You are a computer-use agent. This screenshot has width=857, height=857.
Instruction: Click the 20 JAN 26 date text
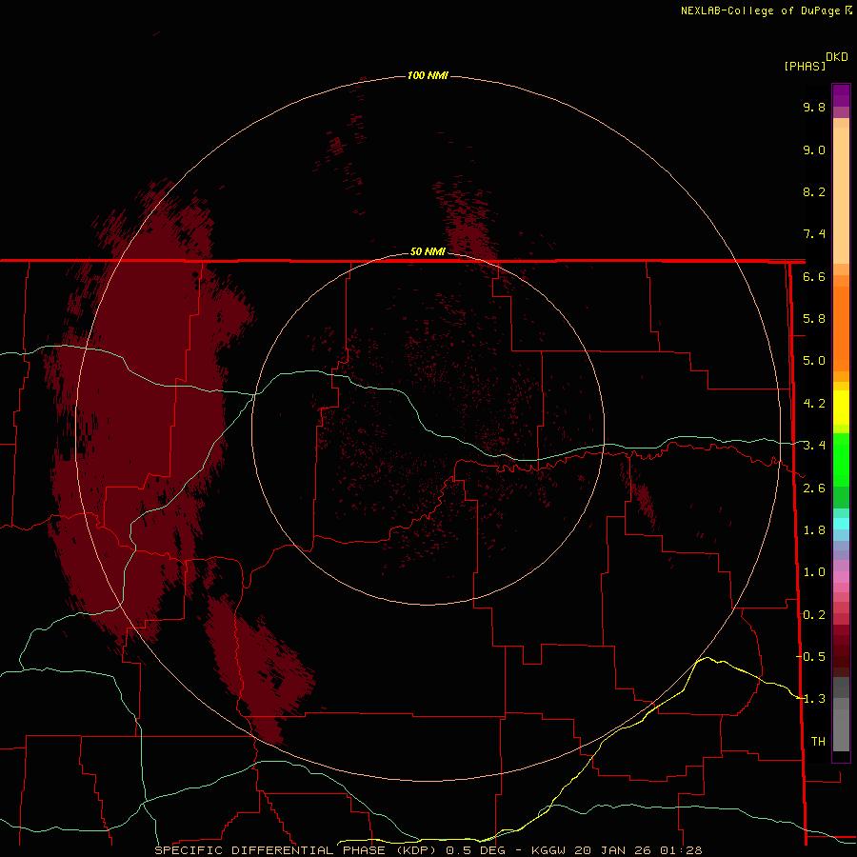click(x=614, y=850)
